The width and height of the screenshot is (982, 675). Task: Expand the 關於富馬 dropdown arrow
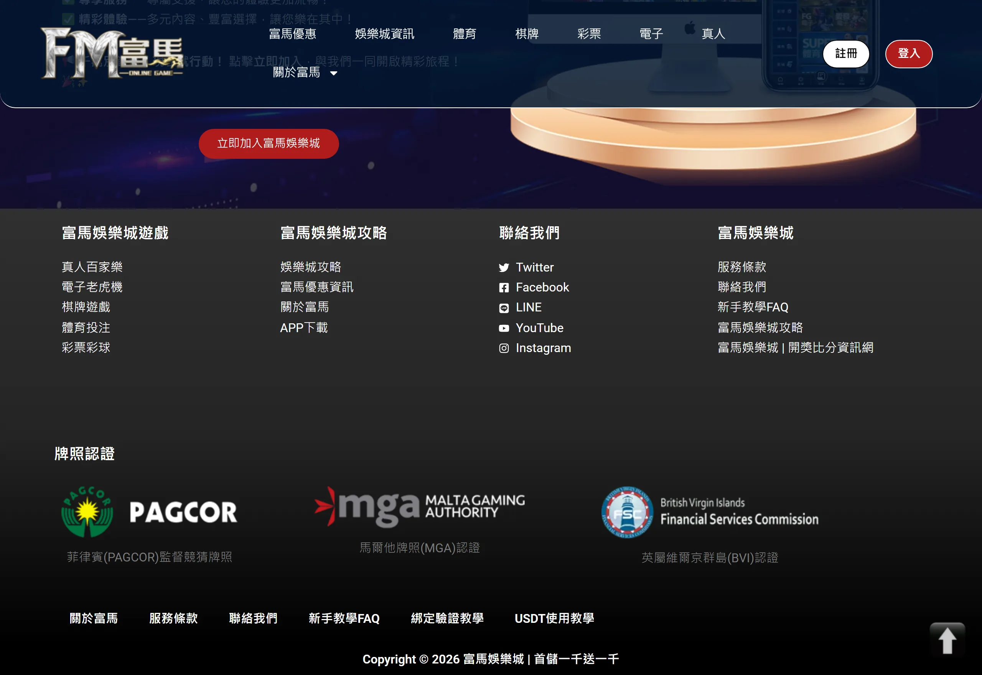(x=334, y=74)
